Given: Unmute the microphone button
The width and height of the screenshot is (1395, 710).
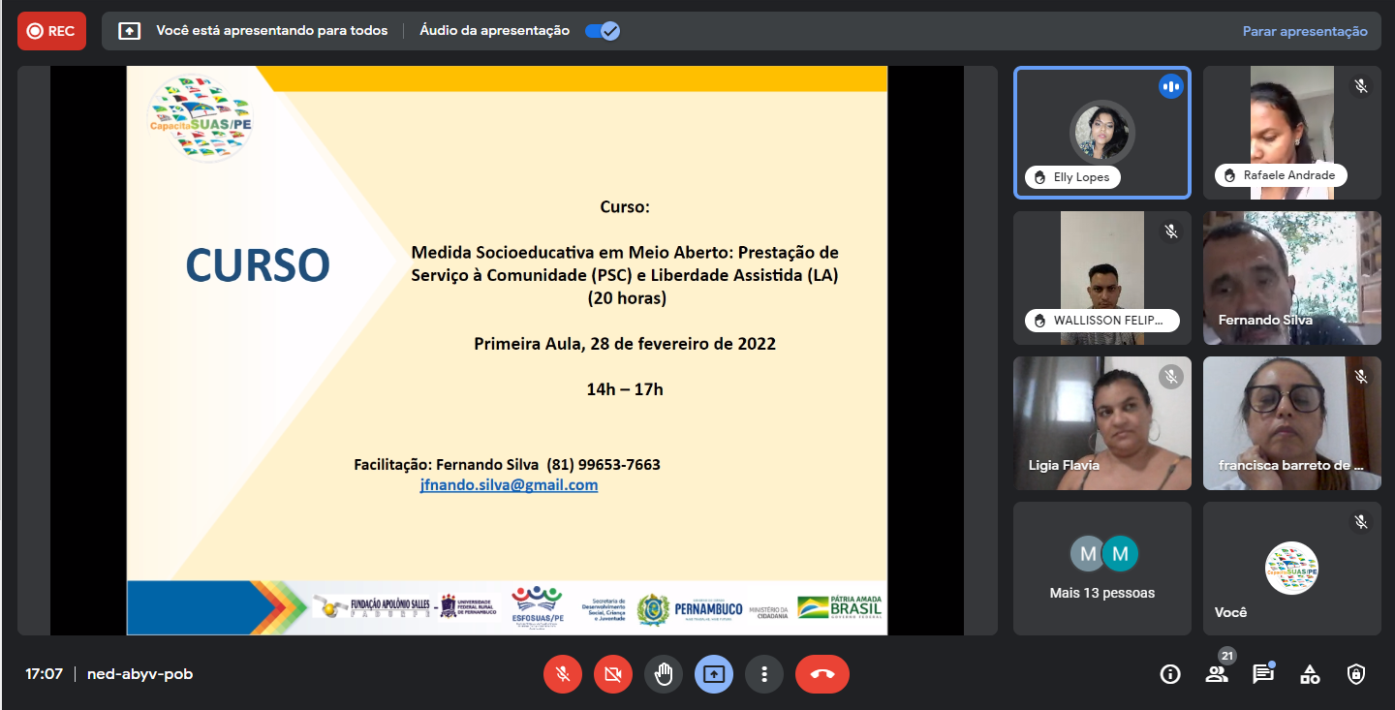Looking at the screenshot, I should coord(563,674).
